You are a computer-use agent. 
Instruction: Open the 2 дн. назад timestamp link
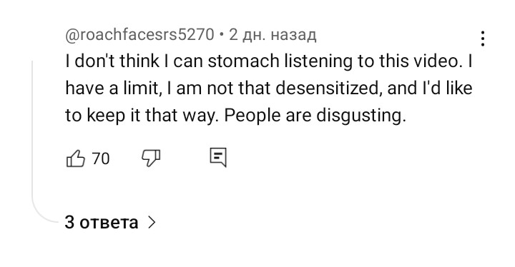tap(273, 34)
